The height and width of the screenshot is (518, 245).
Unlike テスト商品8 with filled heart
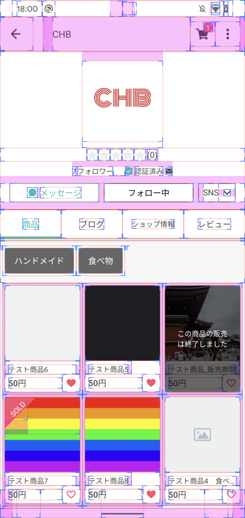point(151,495)
